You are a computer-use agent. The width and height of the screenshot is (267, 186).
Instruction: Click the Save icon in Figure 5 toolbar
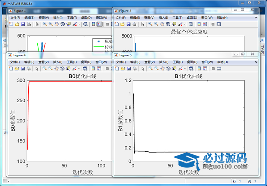129,68
